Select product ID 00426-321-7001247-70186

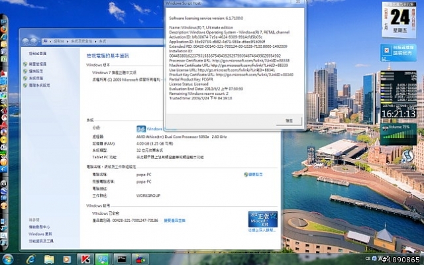tap(135, 221)
